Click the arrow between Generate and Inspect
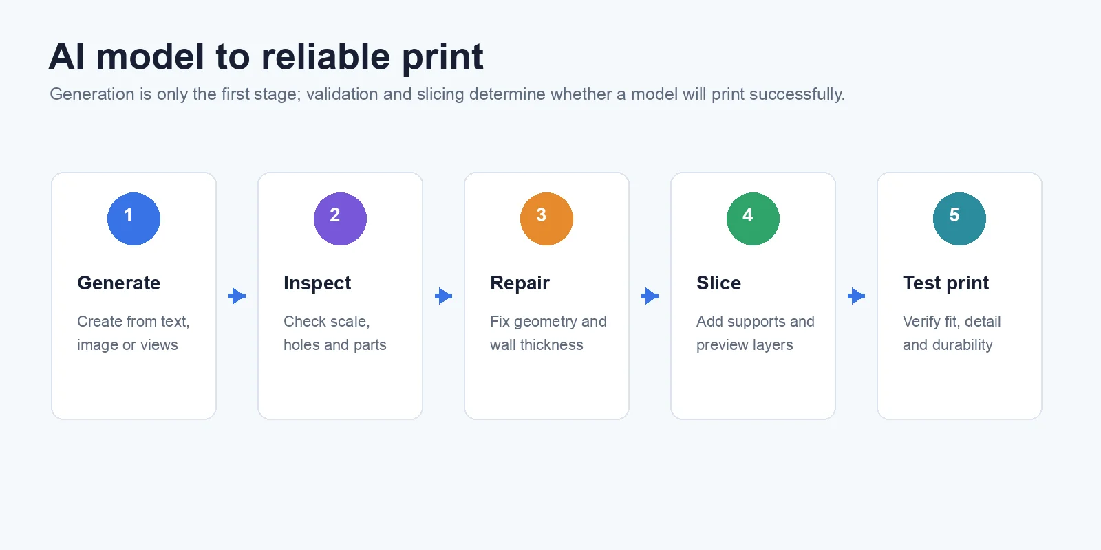 (237, 296)
